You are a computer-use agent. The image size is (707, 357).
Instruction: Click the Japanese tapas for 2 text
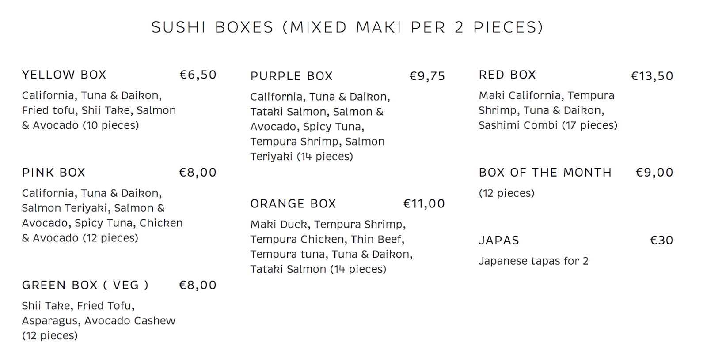coord(534,261)
